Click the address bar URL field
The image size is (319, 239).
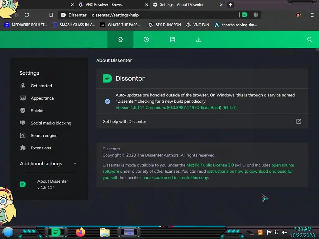[x=165, y=15]
